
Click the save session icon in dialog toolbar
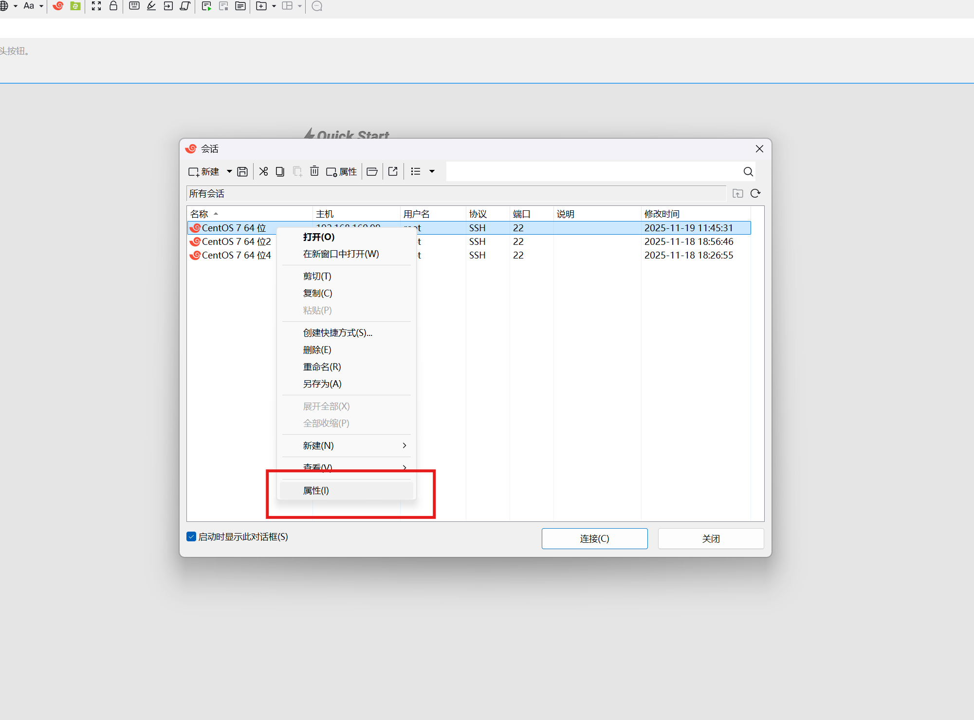242,171
